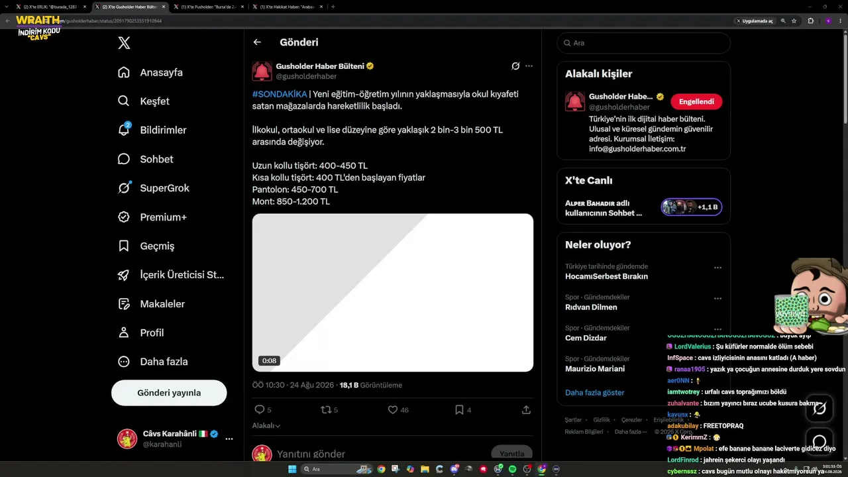Open Windows Start menu
Viewport: 848px width, 477px height.
[x=292, y=469]
